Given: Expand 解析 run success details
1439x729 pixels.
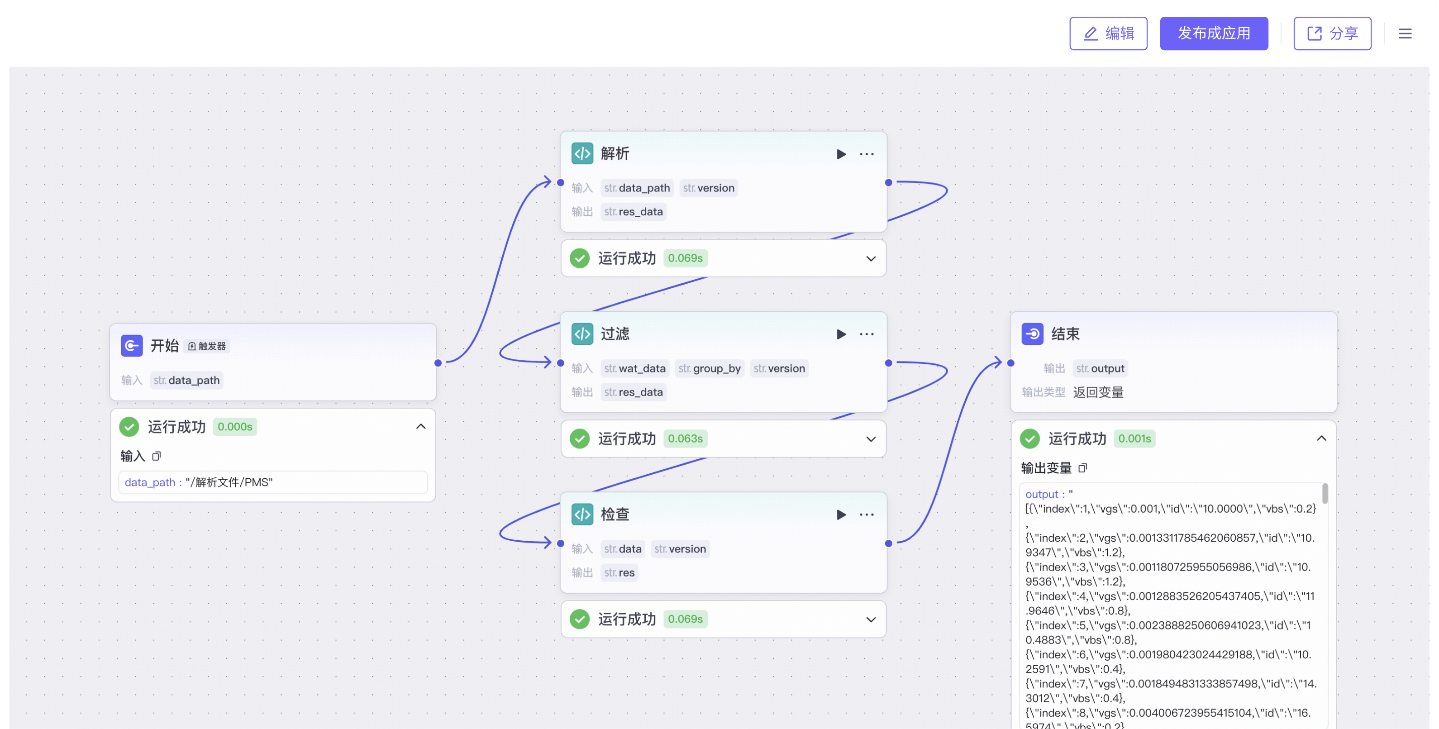Looking at the screenshot, I should (870, 259).
